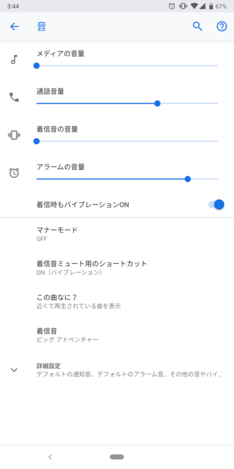The height and width of the screenshot is (469, 234).
Task: Open マナーモード setting
Action: (x=117, y=234)
